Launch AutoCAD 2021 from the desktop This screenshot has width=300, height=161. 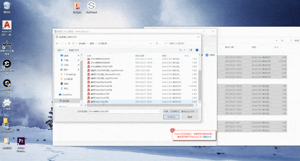[7, 28]
